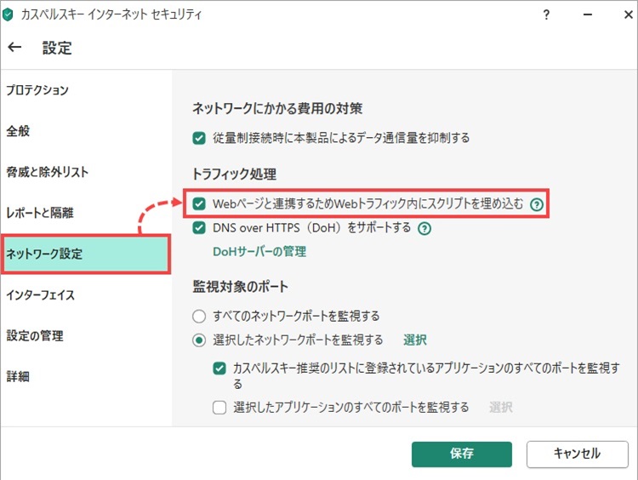The height and width of the screenshot is (480, 638).
Task: Open the DoHサーバーの管理 link
Action: pyautogui.click(x=259, y=252)
